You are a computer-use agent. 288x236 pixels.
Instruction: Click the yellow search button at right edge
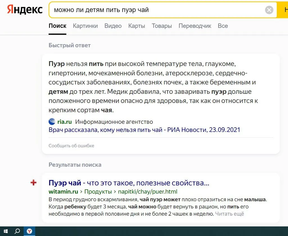[283, 10]
